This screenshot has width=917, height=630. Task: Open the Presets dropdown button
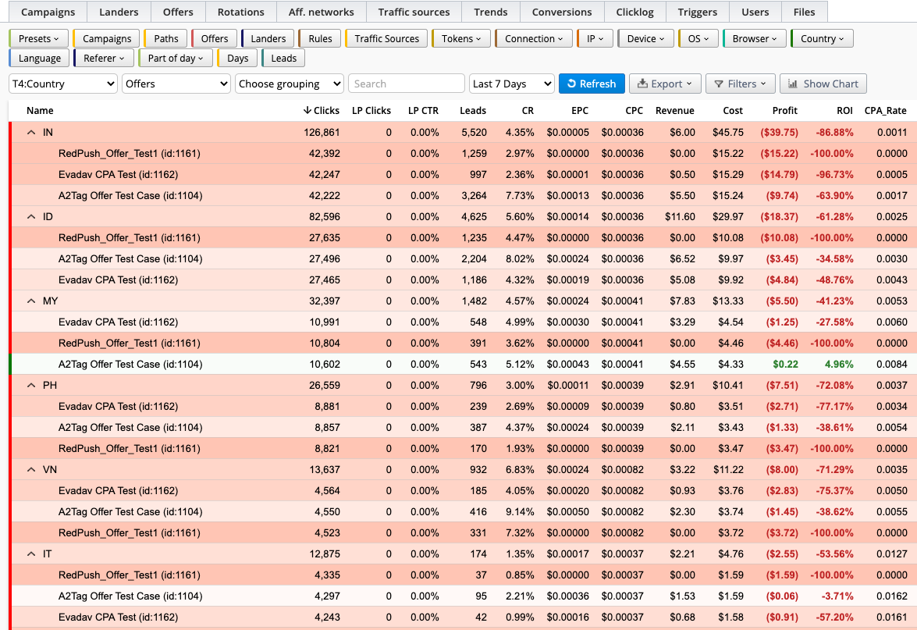(38, 38)
